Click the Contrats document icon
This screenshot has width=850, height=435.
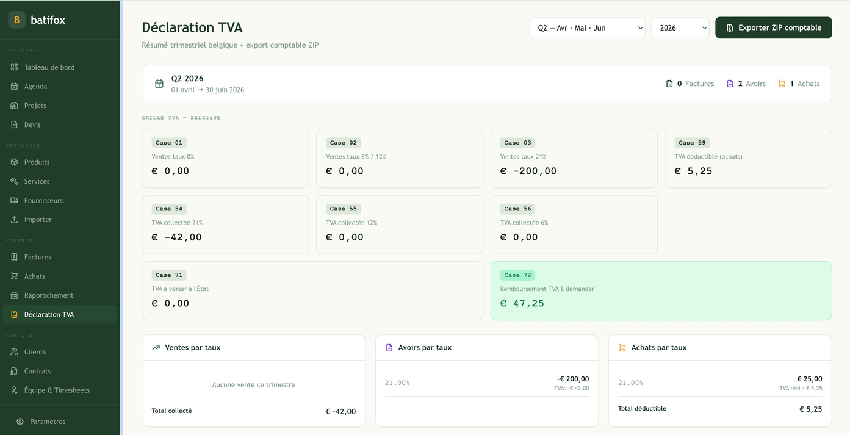pos(14,371)
